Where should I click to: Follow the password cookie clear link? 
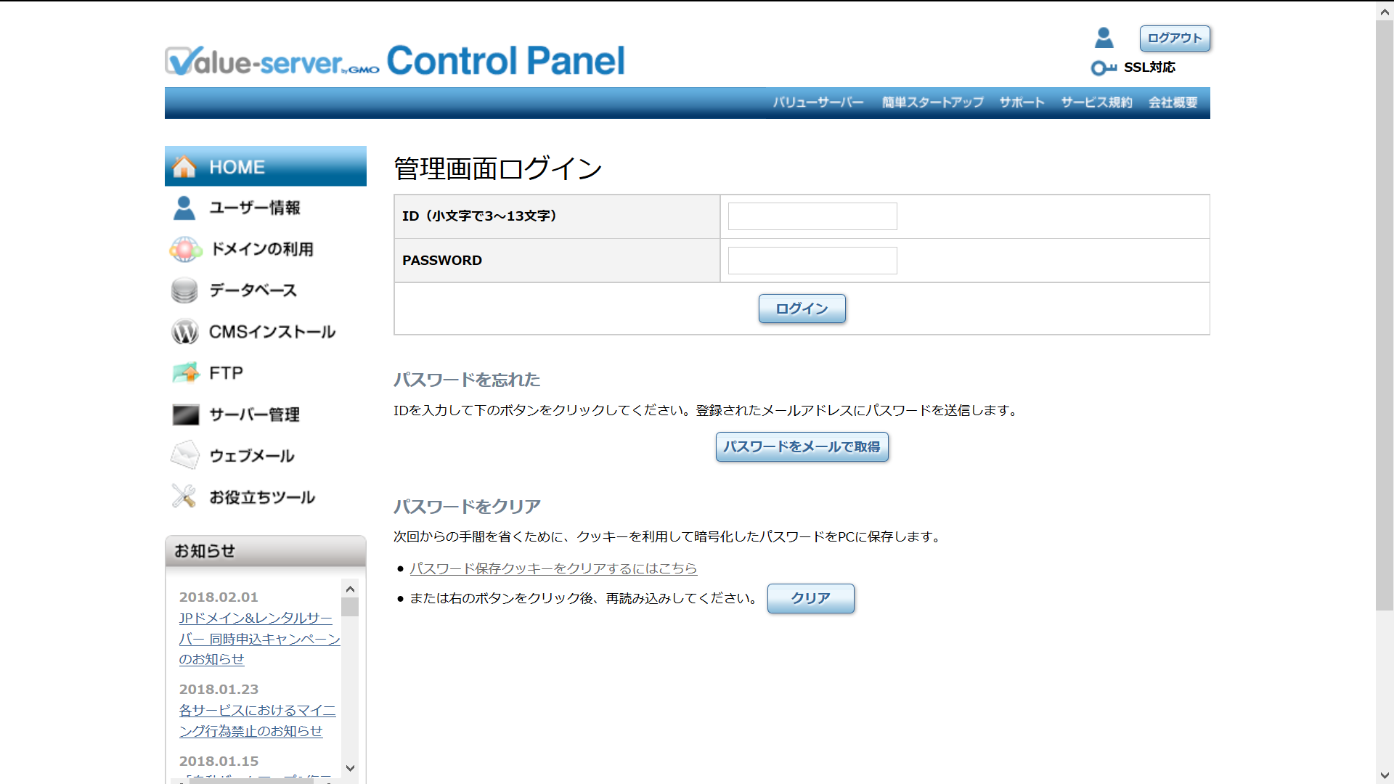pyautogui.click(x=553, y=568)
